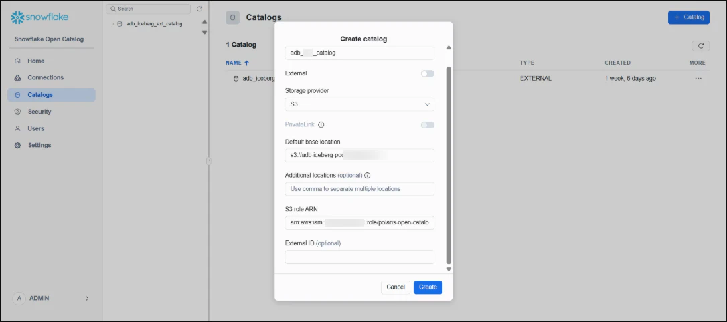Click the '1 week, 6 days ago' cell
The width and height of the screenshot is (727, 322).
[x=630, y=79]
